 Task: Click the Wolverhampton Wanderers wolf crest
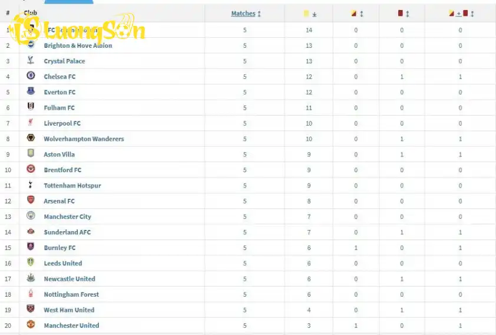[31, 138]
